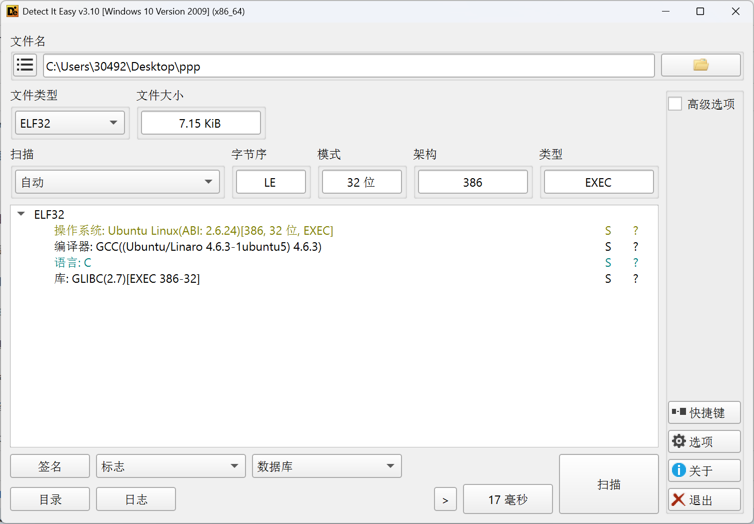Open the 标志 dropdown

click(171, 466)
